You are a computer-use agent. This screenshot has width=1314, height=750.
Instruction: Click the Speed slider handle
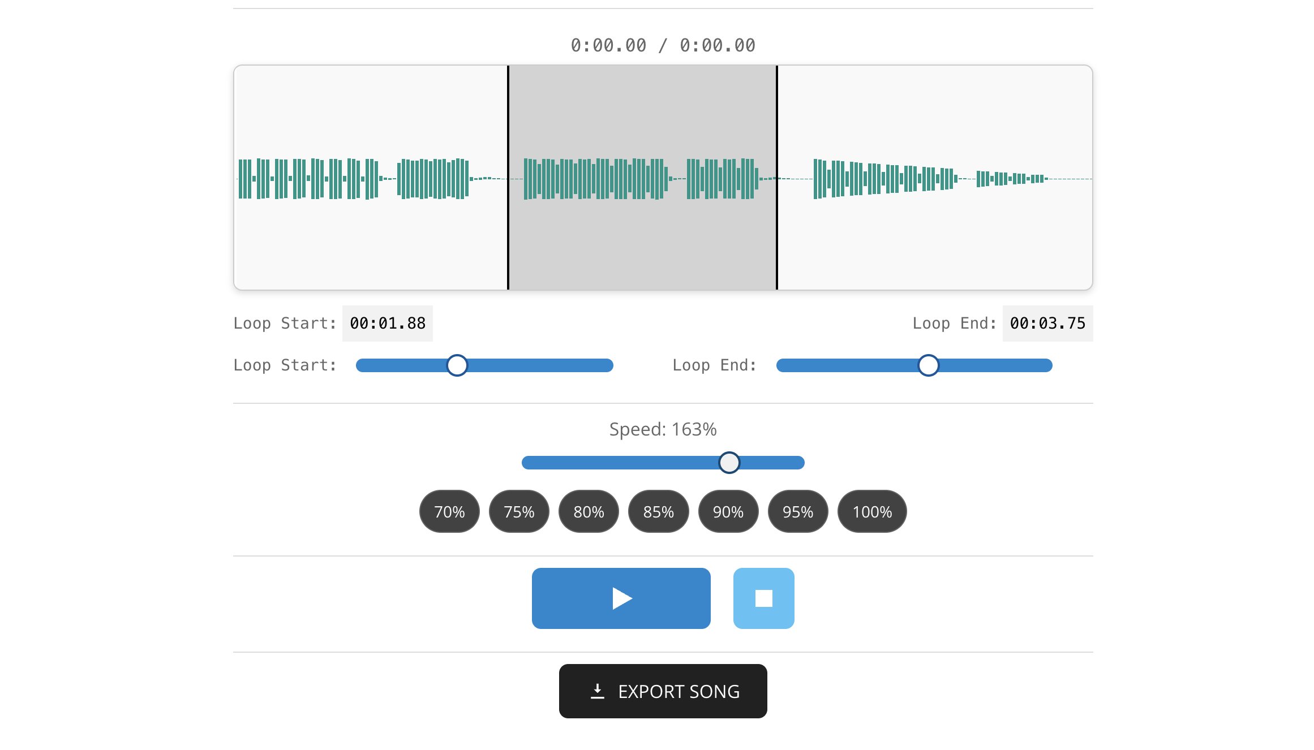729,462
